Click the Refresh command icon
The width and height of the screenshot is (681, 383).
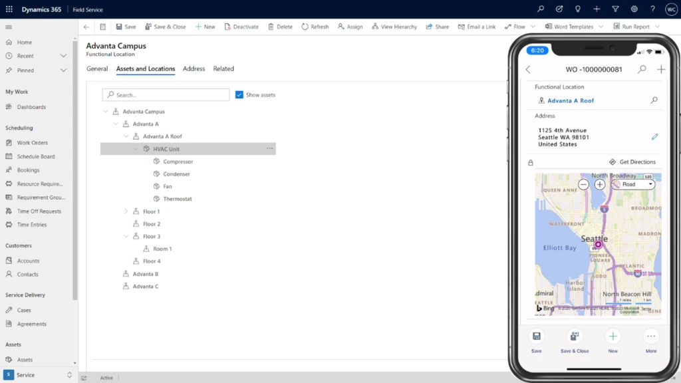tap(305, 27)
